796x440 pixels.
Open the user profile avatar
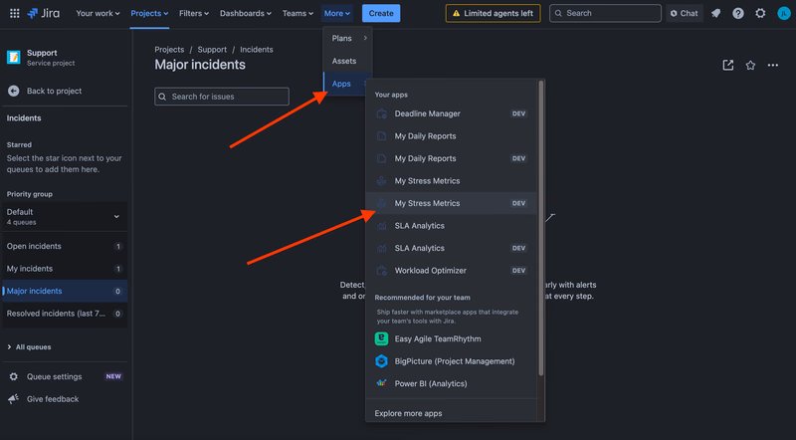click(x=783, y=13)
